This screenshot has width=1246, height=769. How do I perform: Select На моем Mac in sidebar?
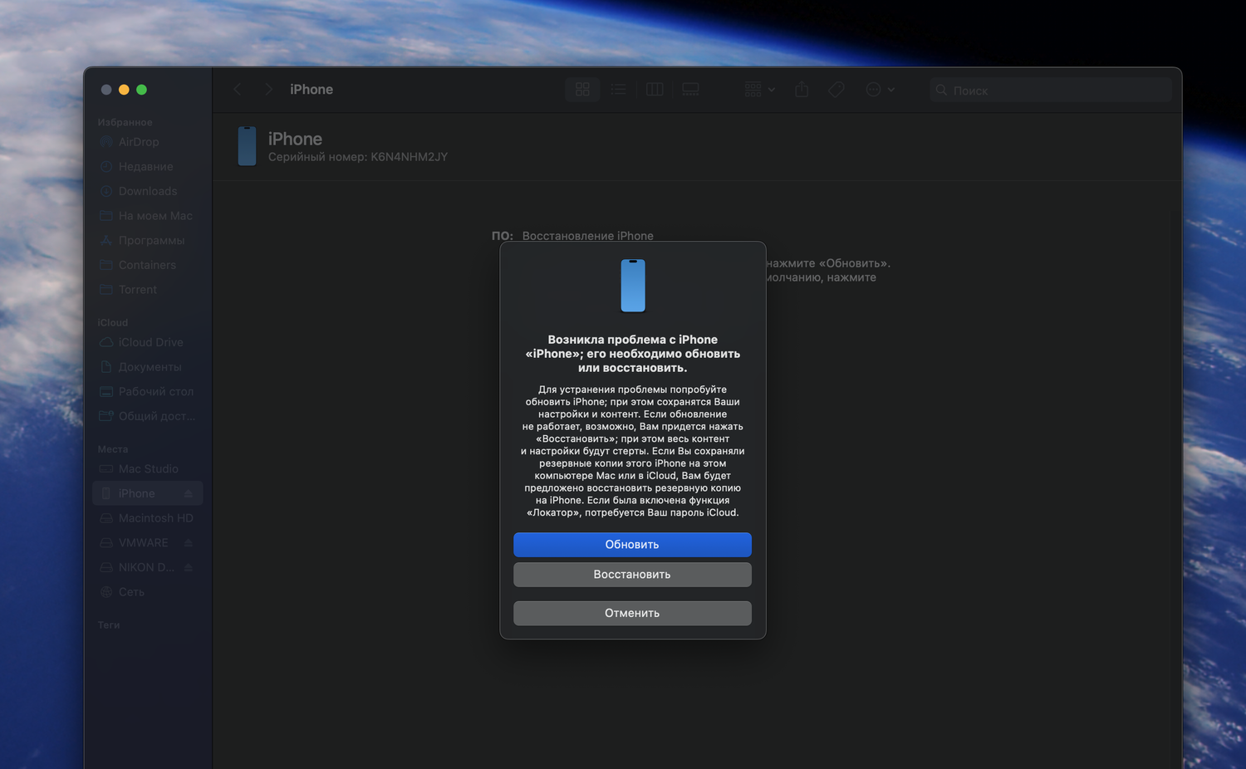pyautogui.click(x=148, y=216)
